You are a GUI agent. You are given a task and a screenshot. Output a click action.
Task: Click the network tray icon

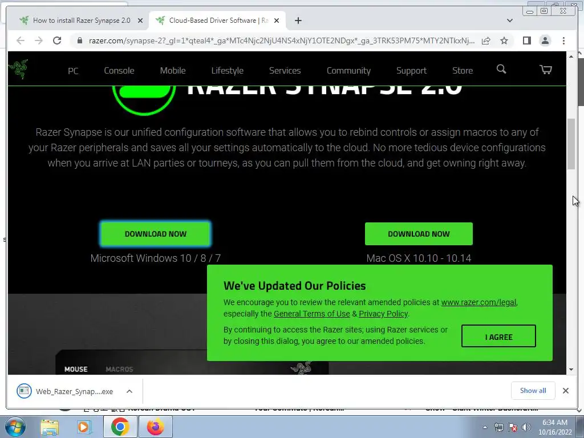point(498,427)
